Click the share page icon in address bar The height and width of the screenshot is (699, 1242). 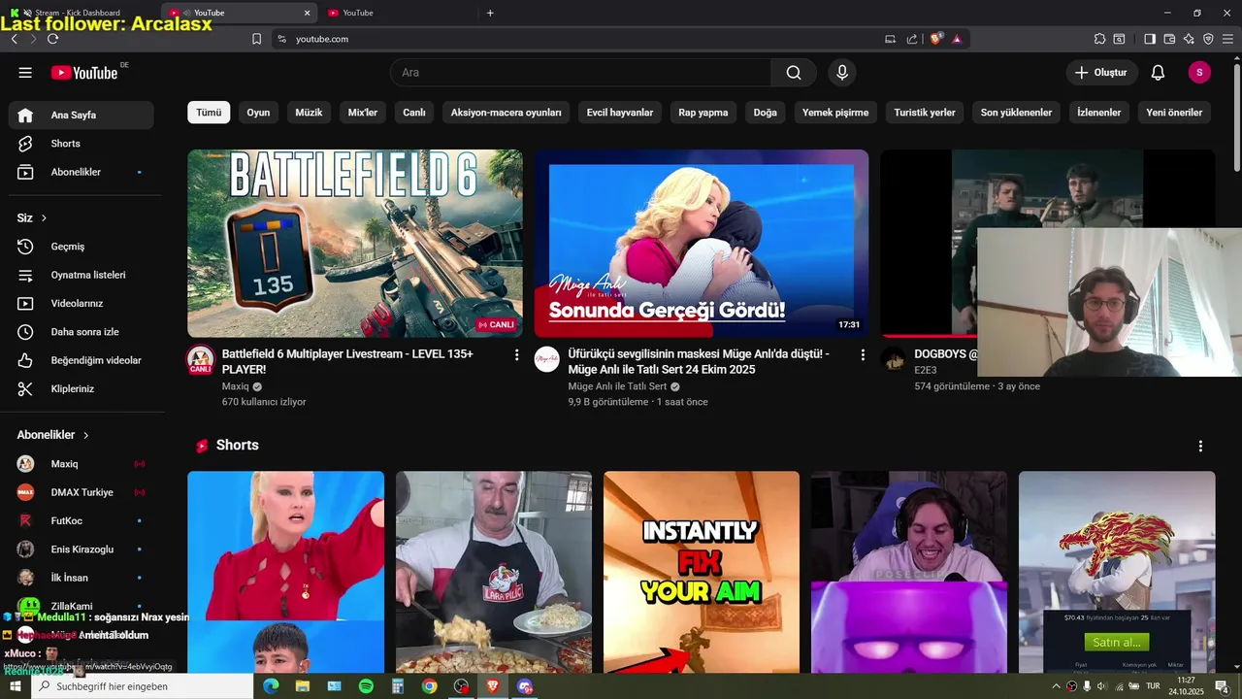[912, 39]
